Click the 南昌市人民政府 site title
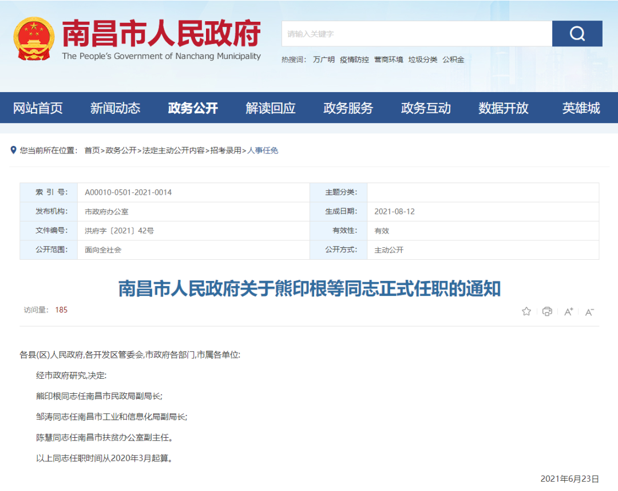 click(161, 33)
